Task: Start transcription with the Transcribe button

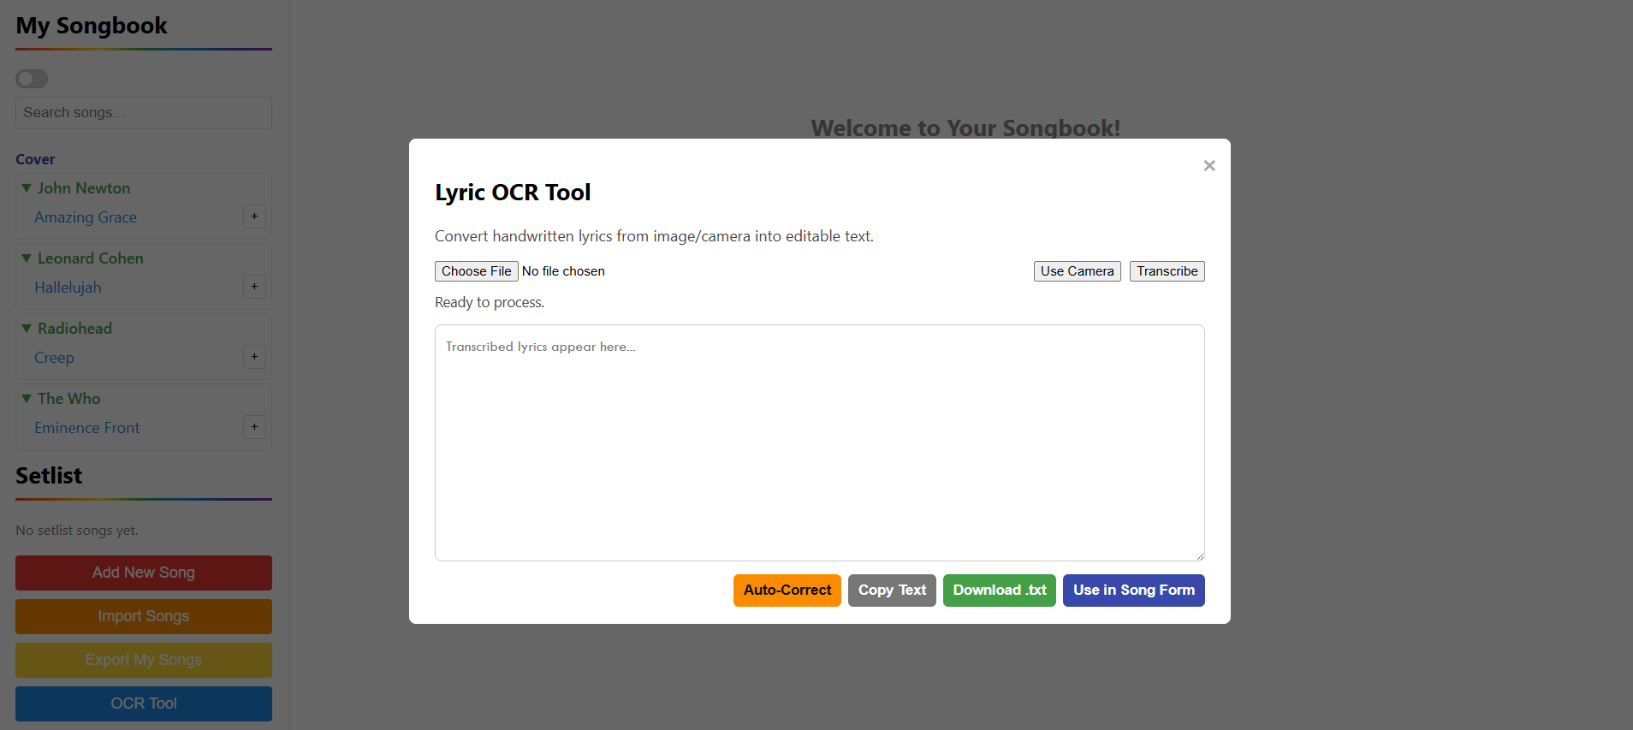Action: [x=1167, y=271]
